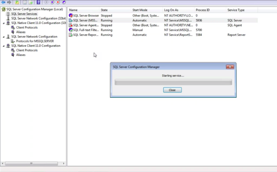Screen dimensions: 277x172
Task: Click the Export List toolbar icon
Action: pyautogui.click(x=31, y=2)
